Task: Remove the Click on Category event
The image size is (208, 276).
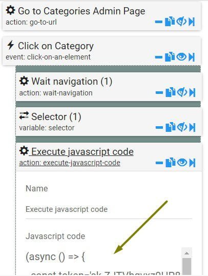Action: [159, 57]
